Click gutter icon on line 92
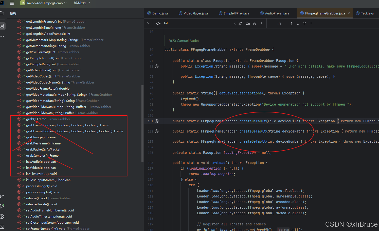The height and width of the screenshot is (231, 379). point(157,66)
